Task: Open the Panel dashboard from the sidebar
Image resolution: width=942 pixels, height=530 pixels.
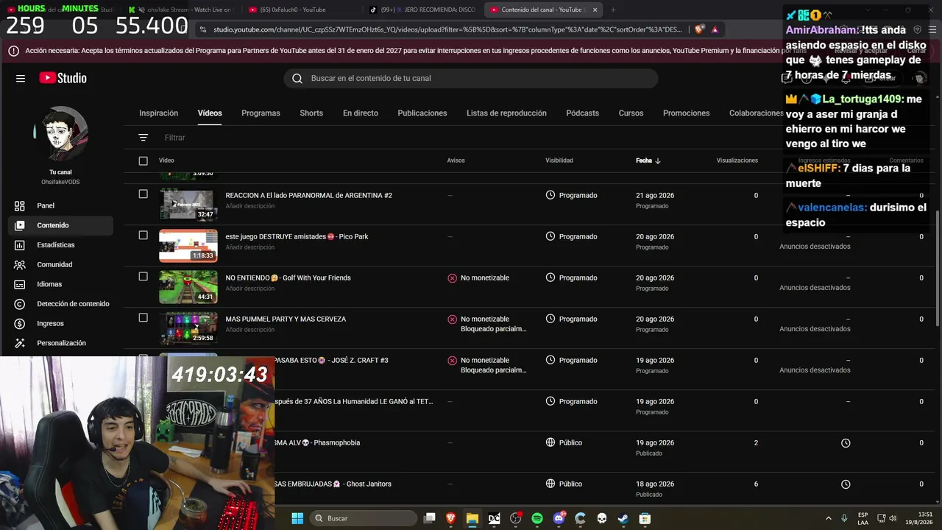Action: (x=60, y=205)
